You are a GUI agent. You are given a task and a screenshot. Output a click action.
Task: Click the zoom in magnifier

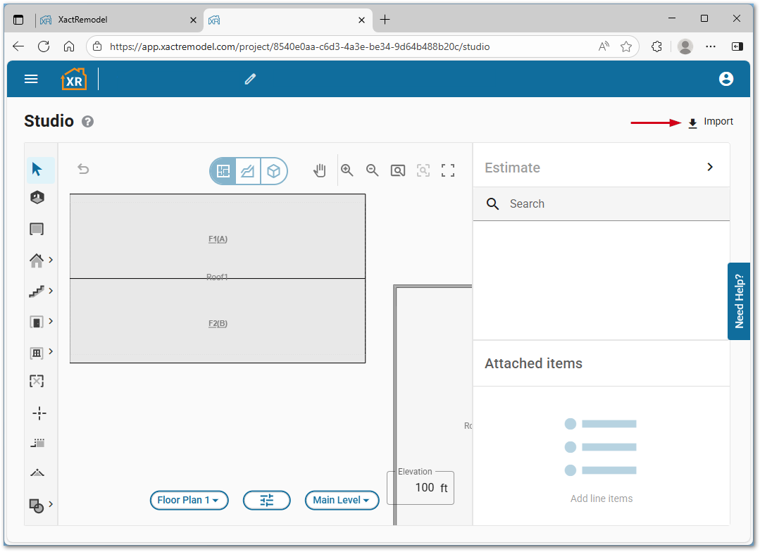(347, 170)
